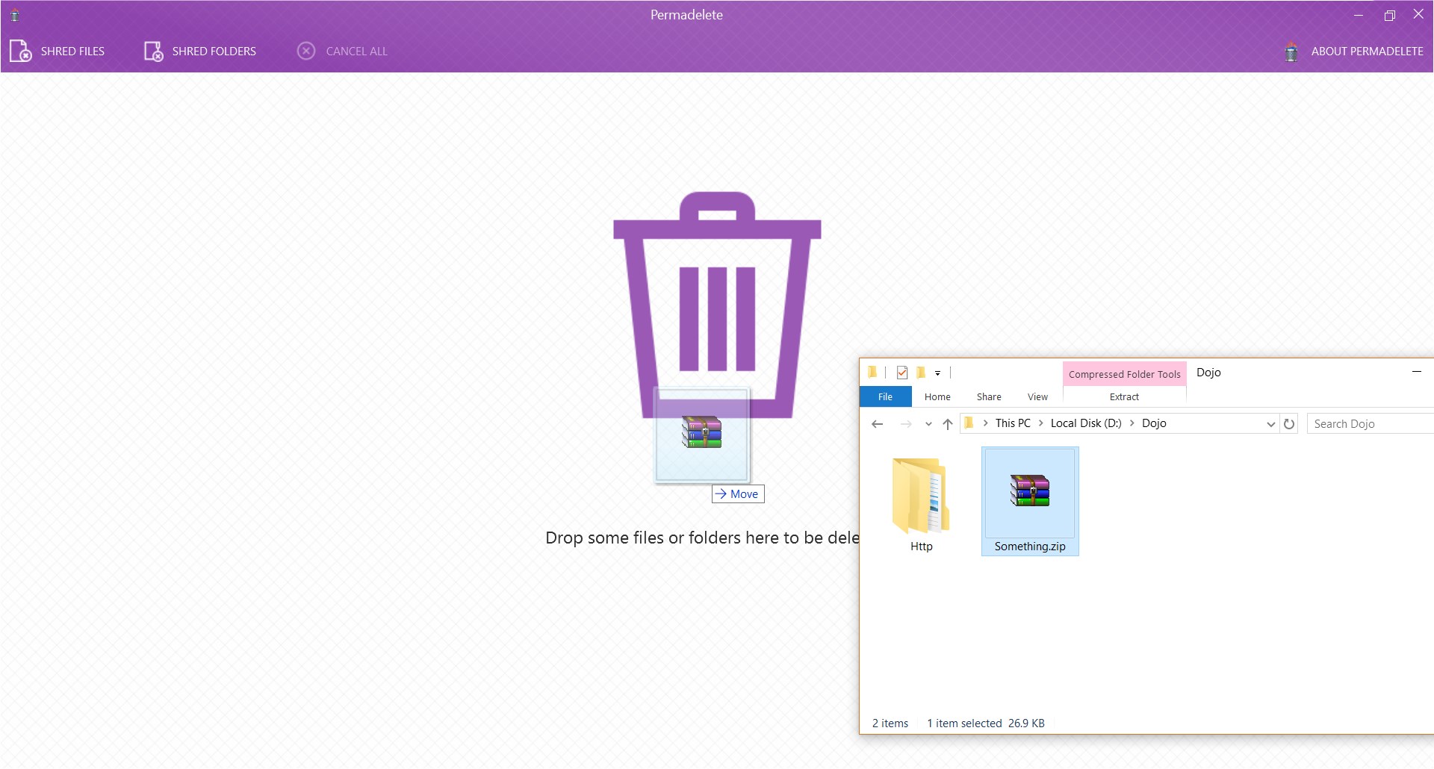
Task: Click the New Folder icon in Explorer toolbar
Action: pyautogui.click(x=921, y=372)
